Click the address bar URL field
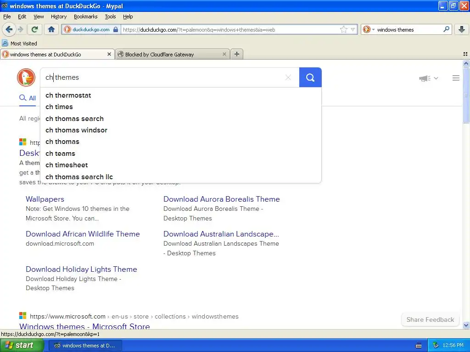Viewport: 470px width, 352px height. click(229, 29)
